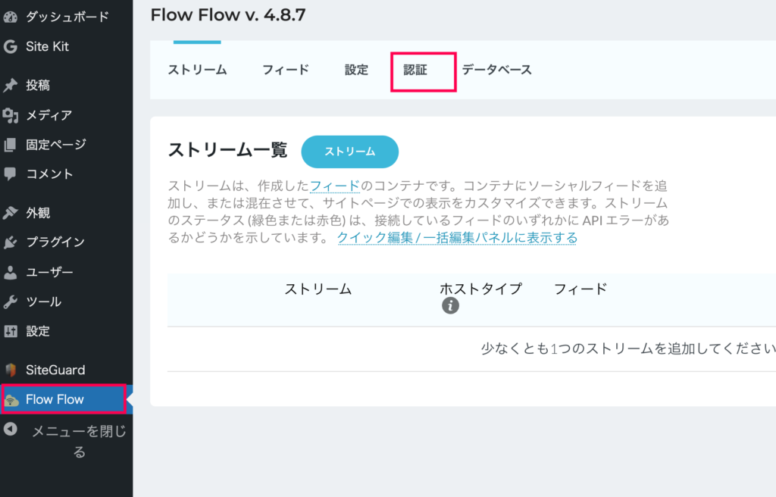Click the pushpin icon next to 投稿
Screen dimensions: 776x497
[11, 85]
